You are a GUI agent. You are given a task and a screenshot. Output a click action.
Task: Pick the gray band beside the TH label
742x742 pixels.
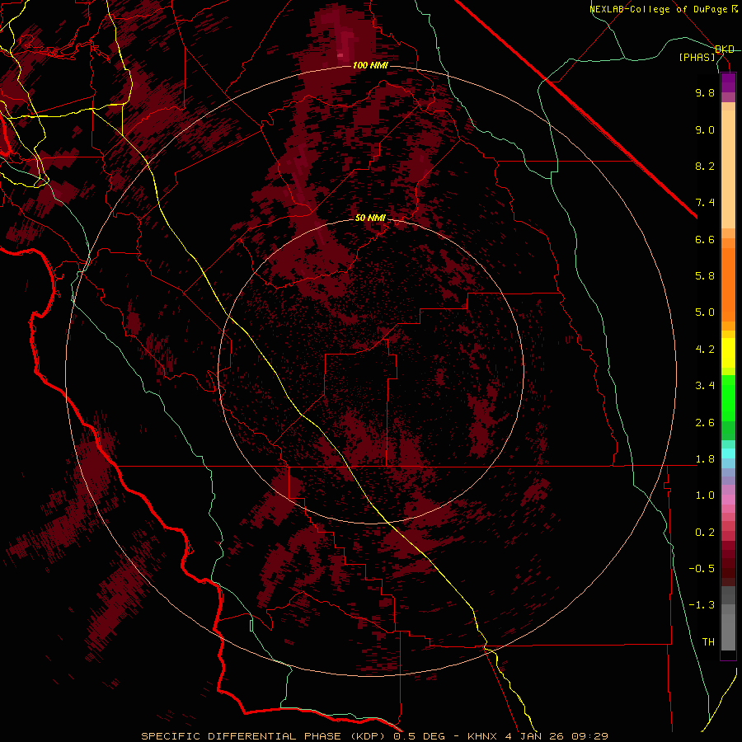pos(728,634)
